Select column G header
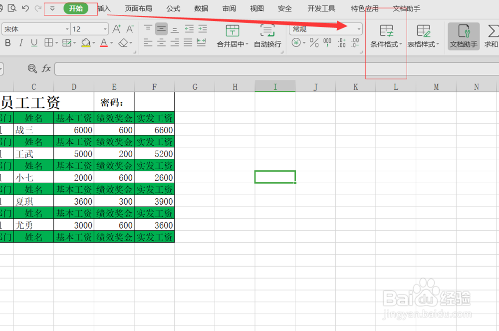The image size is (499, 331). click(195, 86)
